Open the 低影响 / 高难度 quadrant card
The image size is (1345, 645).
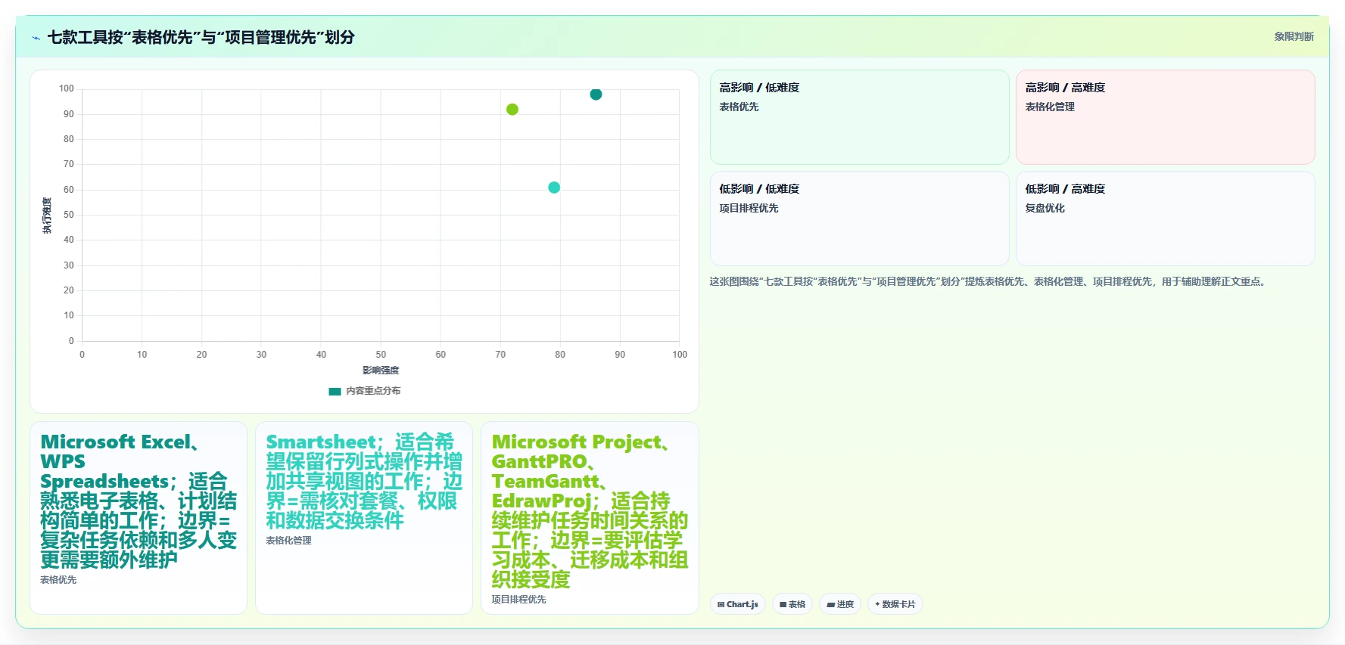click(x=1166, y=219)
